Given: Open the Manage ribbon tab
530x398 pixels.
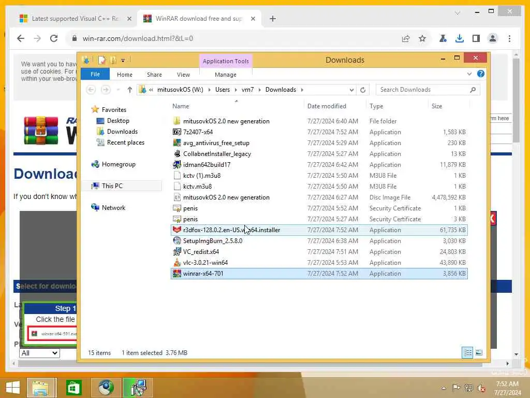Looking at the screenshot, I should click(226, 75).
